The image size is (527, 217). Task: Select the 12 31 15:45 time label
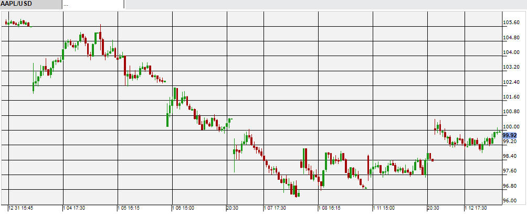21,208
